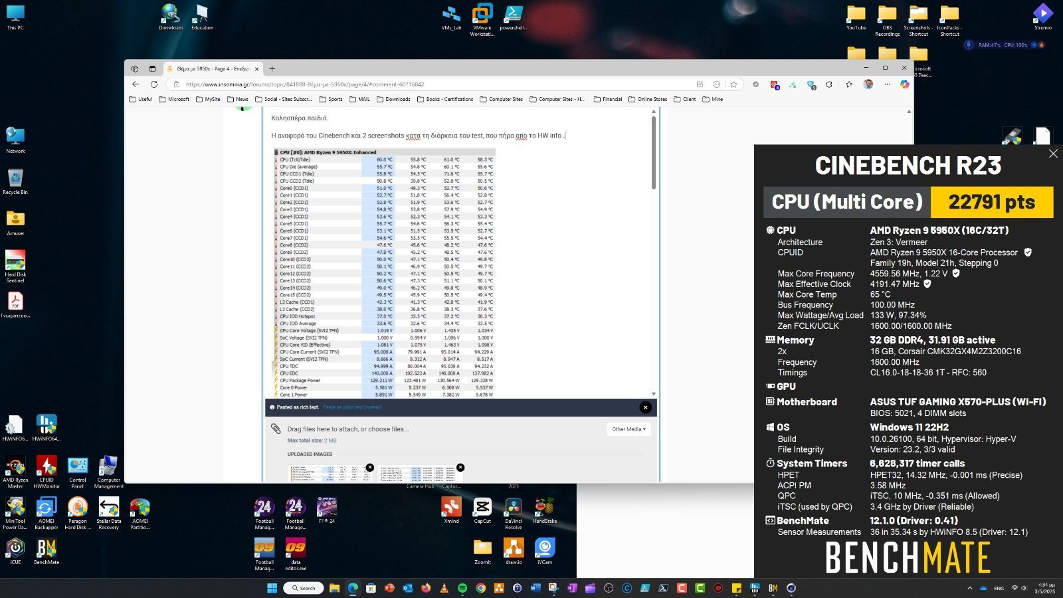Click the '4559.56 MHz, 1.22 V' value
Image resolution: width=1063 pixels, height=598 pixels.
pos(909,274)
